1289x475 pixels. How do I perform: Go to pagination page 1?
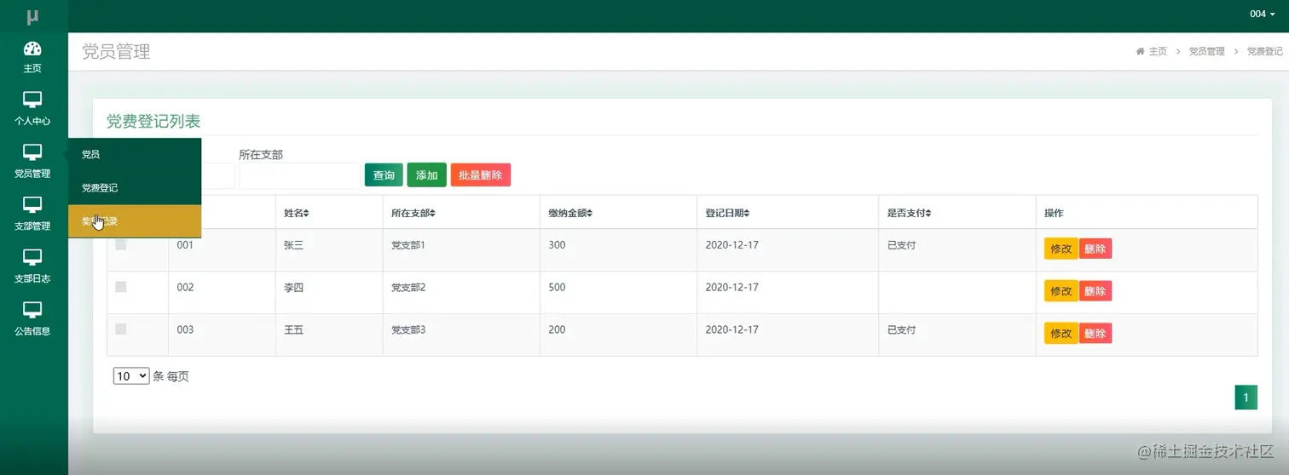point(1246,398)
